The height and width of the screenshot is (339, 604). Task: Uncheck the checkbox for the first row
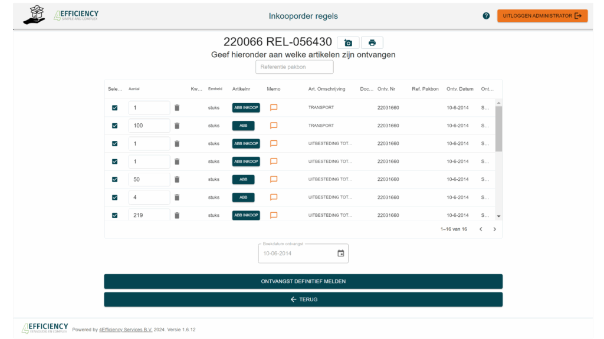(115, 108)
